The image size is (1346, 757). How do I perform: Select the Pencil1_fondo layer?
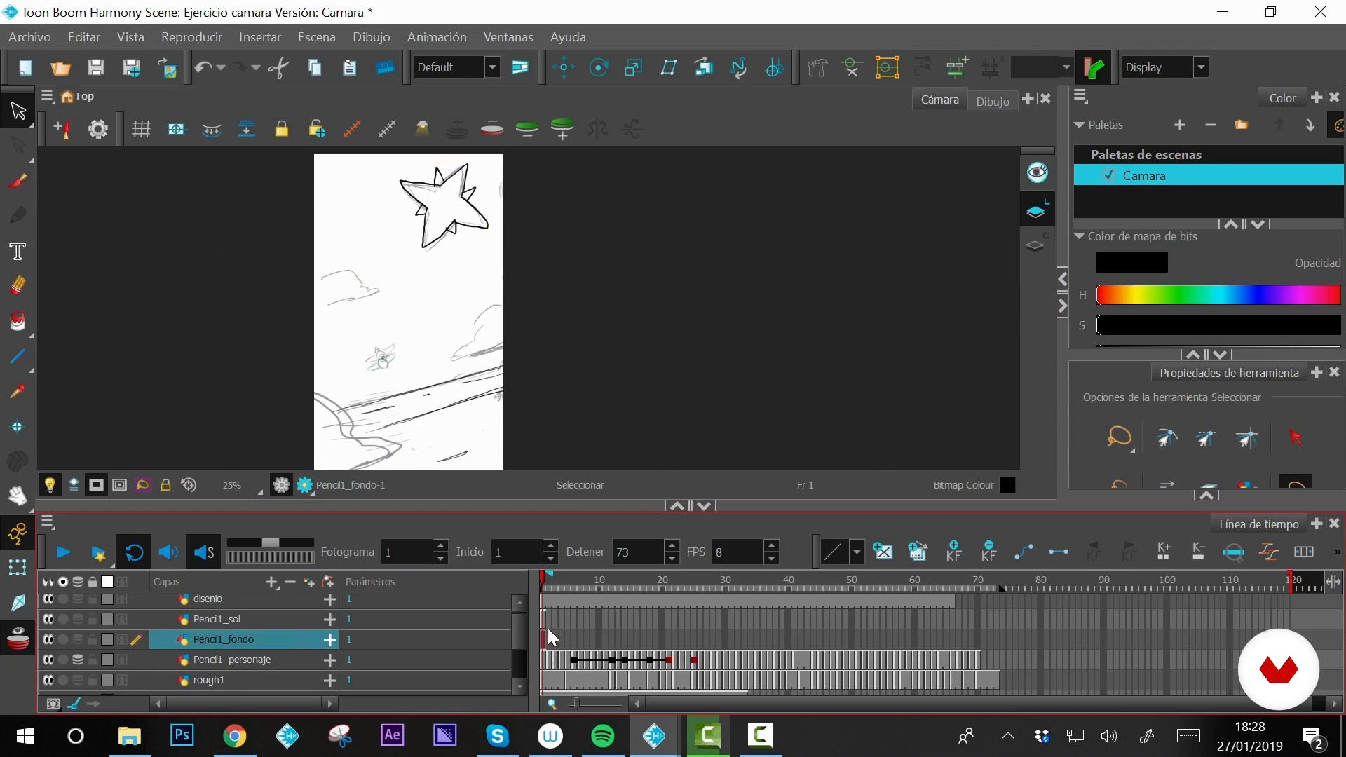click(x=244, y=639)
